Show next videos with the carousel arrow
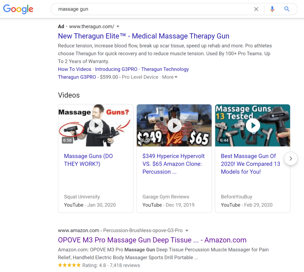 point(291,159)
